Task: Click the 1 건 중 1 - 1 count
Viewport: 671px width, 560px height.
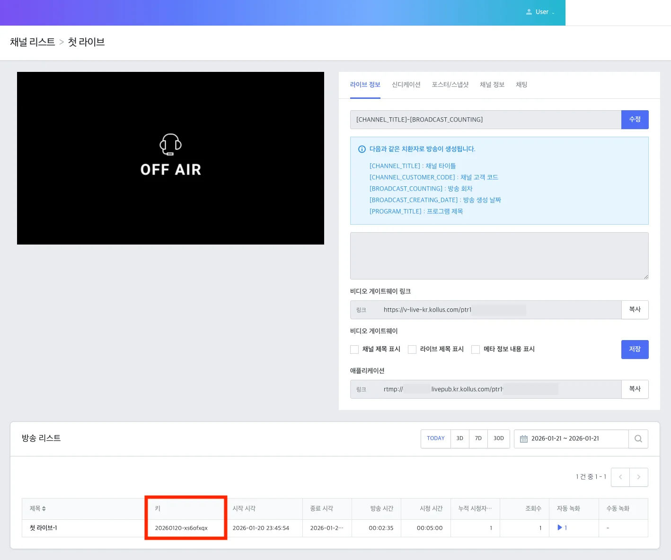Action: click(591, 477)
